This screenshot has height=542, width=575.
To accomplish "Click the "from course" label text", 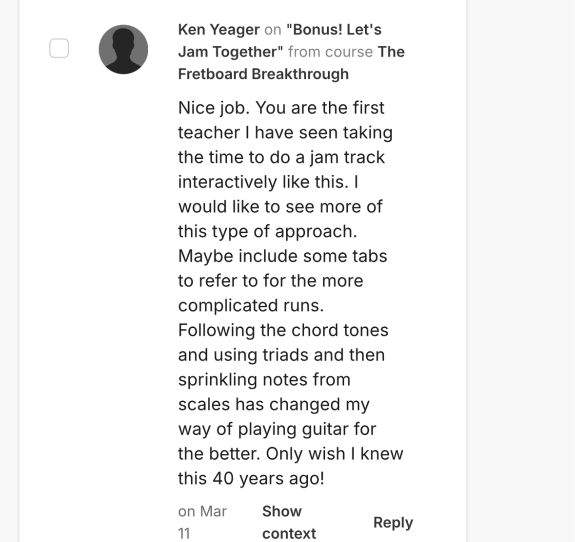I will [330, 52].
